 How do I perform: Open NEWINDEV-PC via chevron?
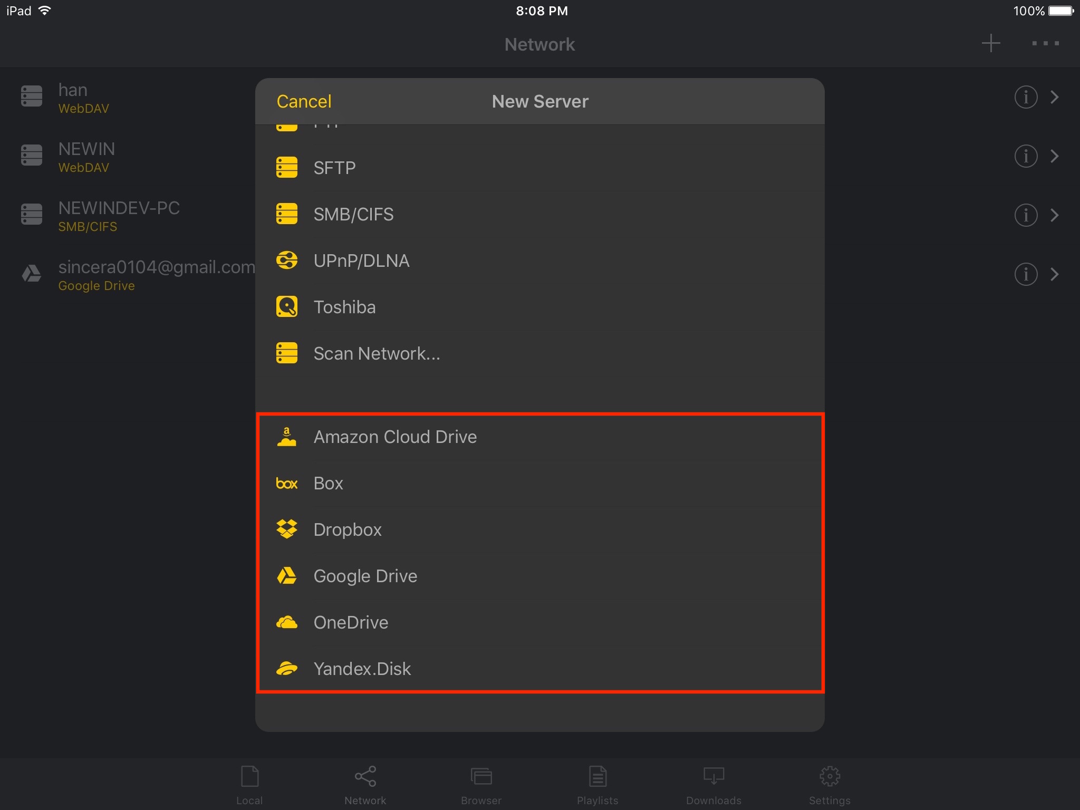1055,215
